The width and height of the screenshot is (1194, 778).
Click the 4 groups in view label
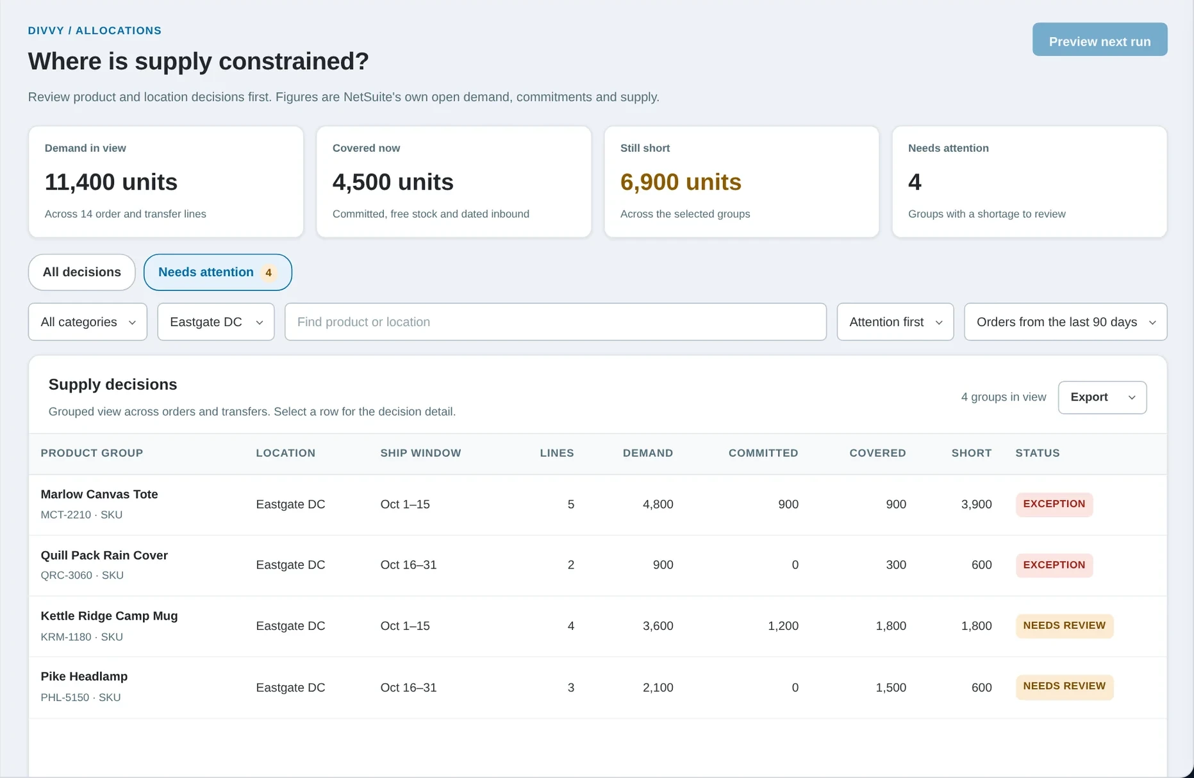[x=1004, y=397]
